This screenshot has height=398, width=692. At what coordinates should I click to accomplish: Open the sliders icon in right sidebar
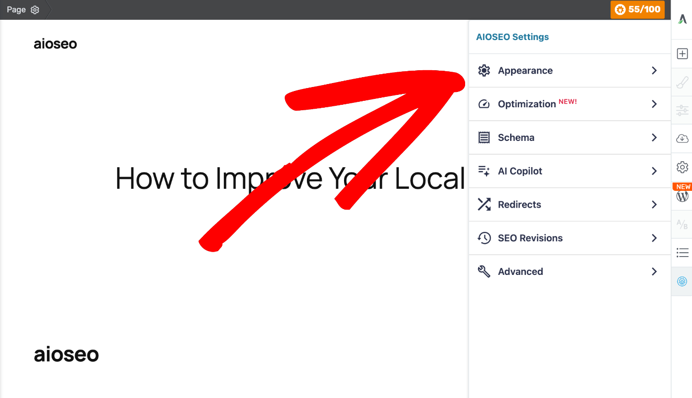[682, 110]
